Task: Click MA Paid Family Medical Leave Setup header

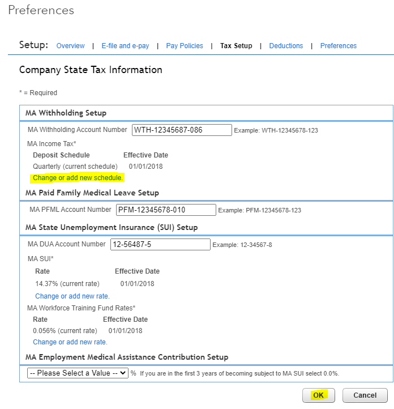Action: (x=92, y=193)
